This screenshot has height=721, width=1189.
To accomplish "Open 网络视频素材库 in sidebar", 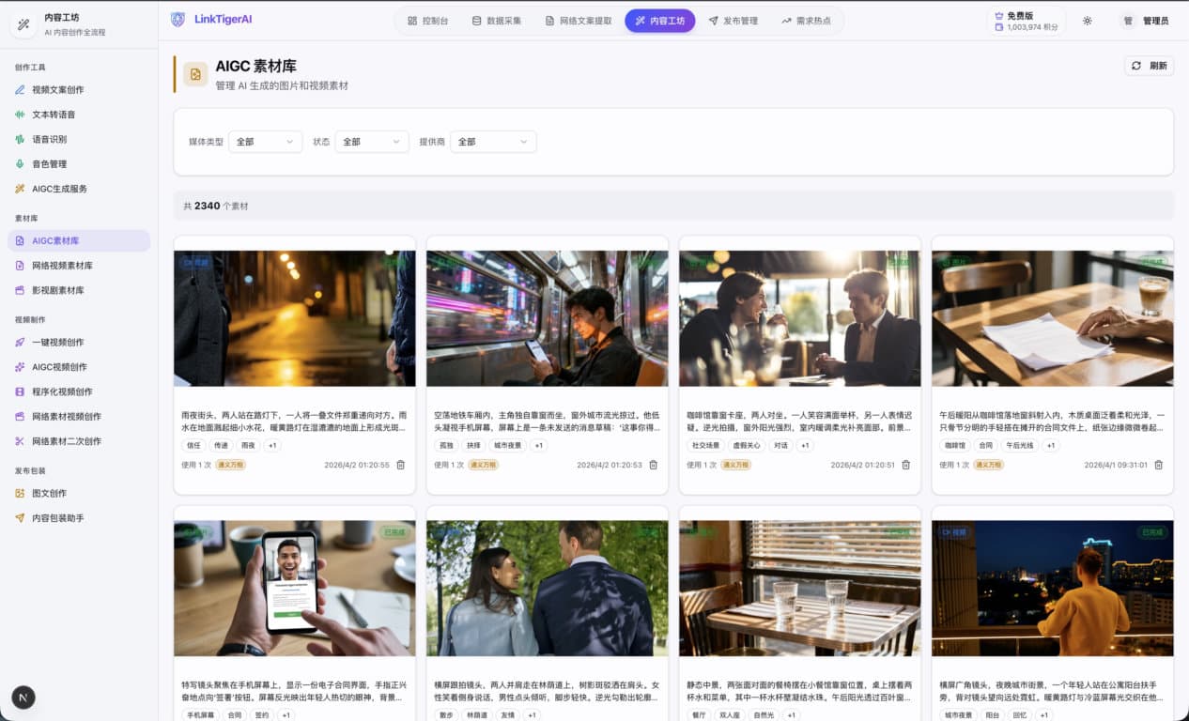I will pyautogui.click(x=62, y=266).
